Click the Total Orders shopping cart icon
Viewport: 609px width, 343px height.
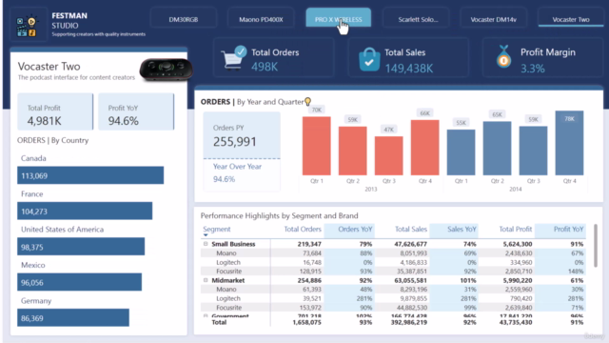coord(234,58)
